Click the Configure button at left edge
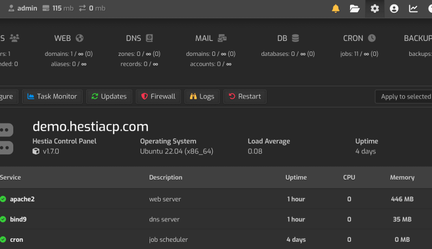432x249 pixels. coord(9,97)
